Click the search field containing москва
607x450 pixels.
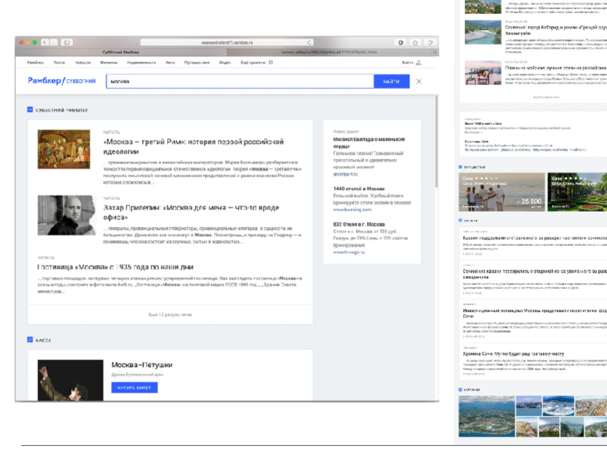[240, 81]
